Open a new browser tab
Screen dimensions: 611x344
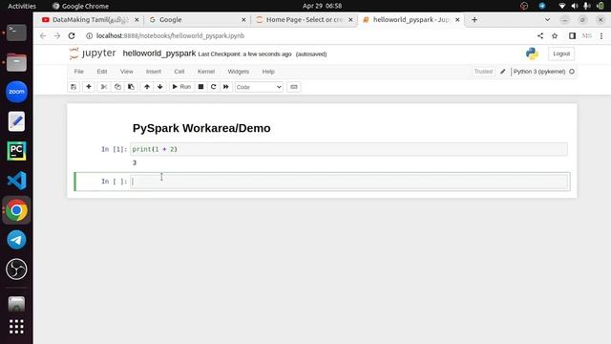click(x=474, y=19)
